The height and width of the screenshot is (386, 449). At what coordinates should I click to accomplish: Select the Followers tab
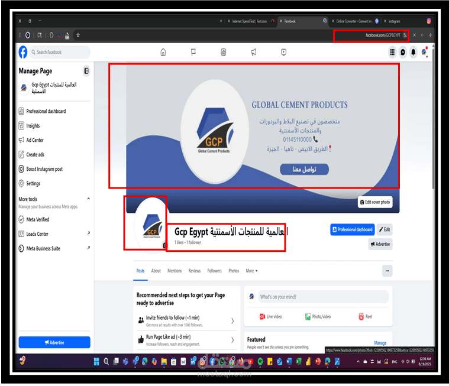tap(215, 271)
